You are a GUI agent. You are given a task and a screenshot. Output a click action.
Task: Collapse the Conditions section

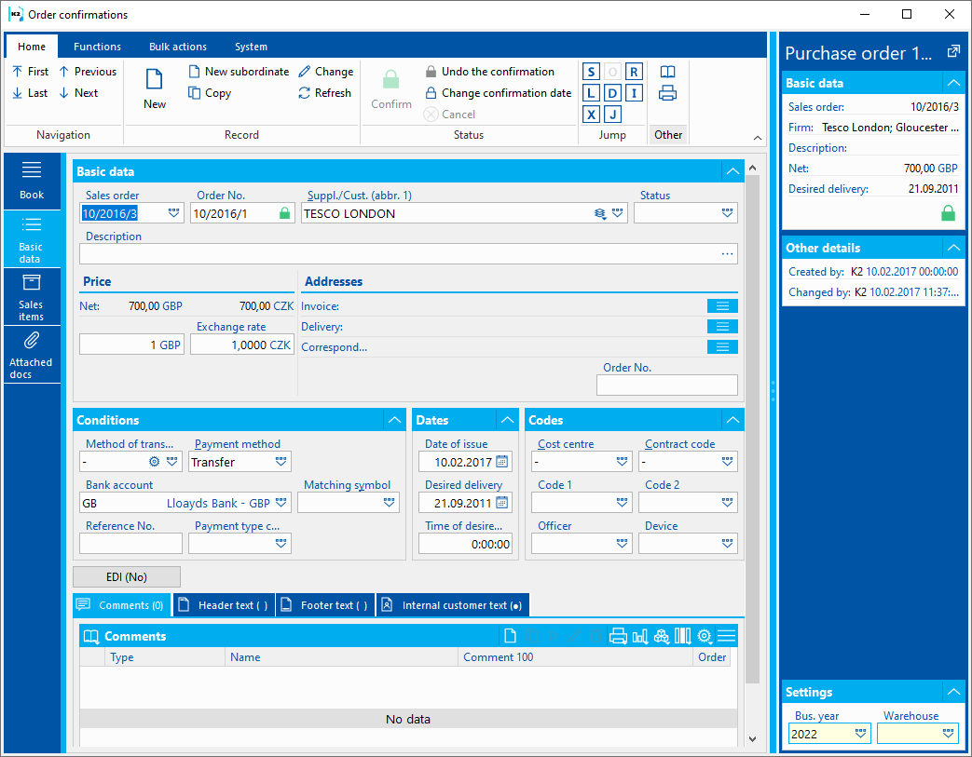[x=395, y=420]
